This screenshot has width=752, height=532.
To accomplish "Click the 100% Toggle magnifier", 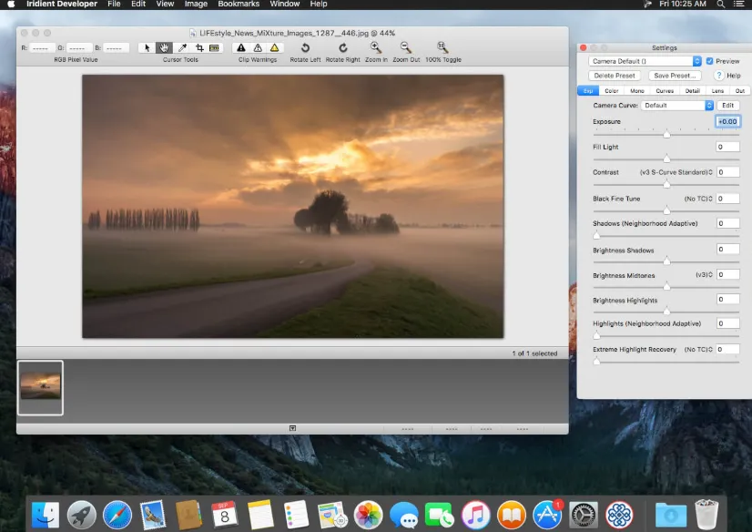I will [442, 47].
